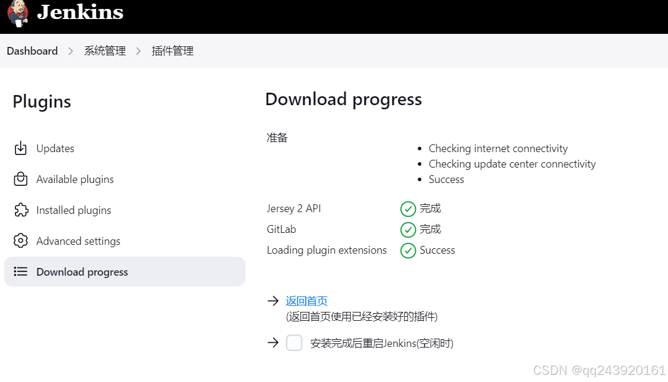The width and height of the screenshot is (668, 382).
Task: Click Checking internet connectivity text
Action: [x=498, y=149]
